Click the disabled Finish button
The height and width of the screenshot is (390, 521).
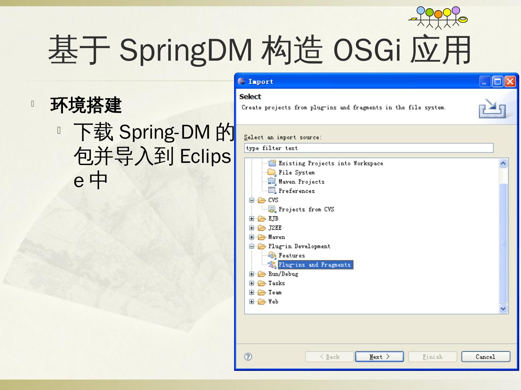[433, 357]
